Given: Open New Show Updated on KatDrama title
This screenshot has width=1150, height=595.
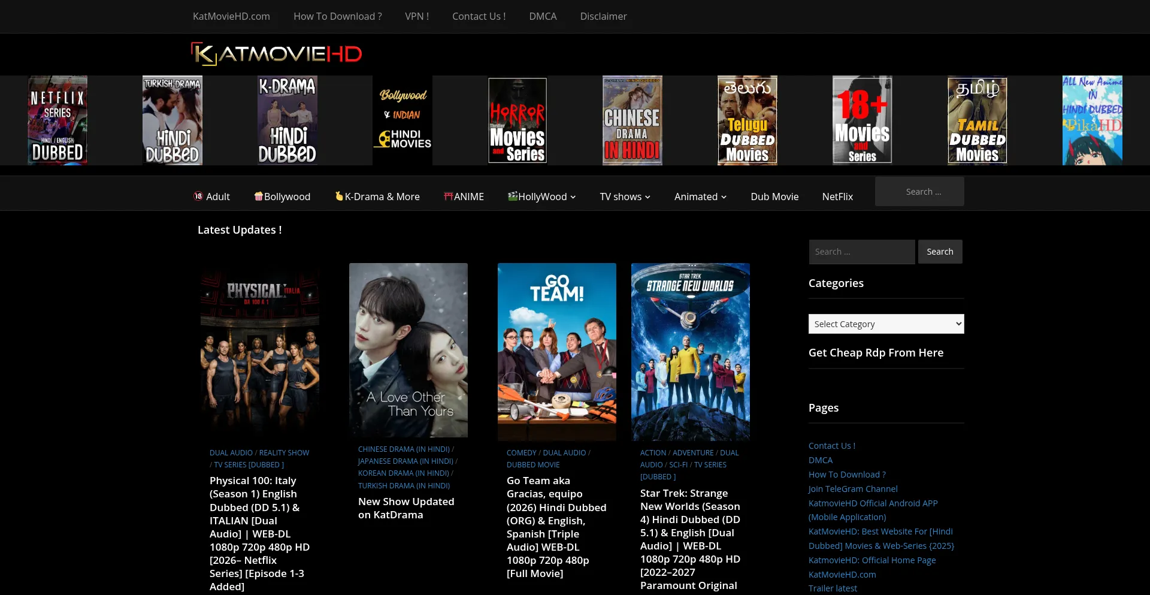Looking at the screenshot, I should 406,508.
